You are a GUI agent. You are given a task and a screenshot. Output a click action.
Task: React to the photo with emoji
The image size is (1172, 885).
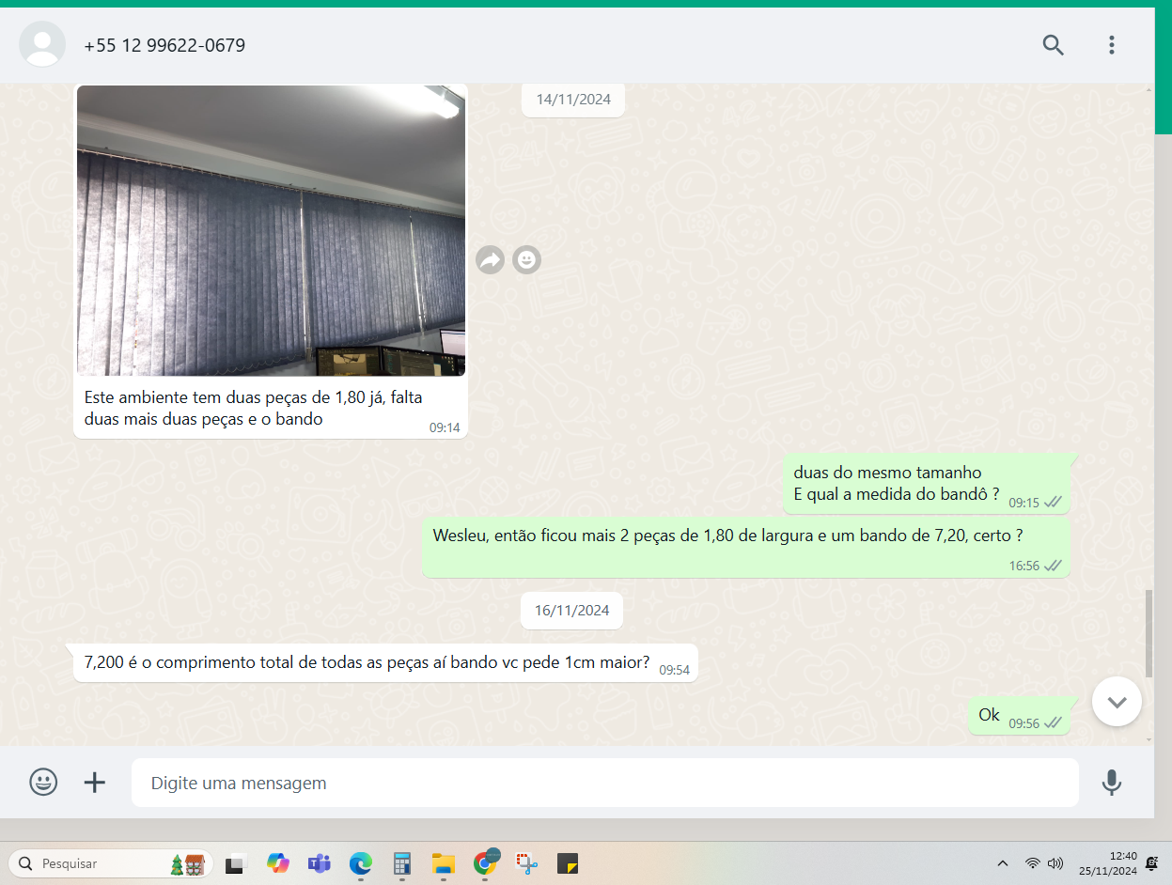[527, 260]
